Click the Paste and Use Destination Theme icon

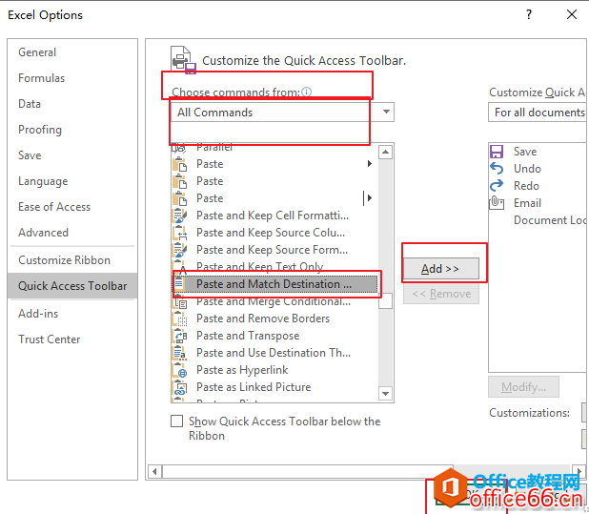(179, 353)
